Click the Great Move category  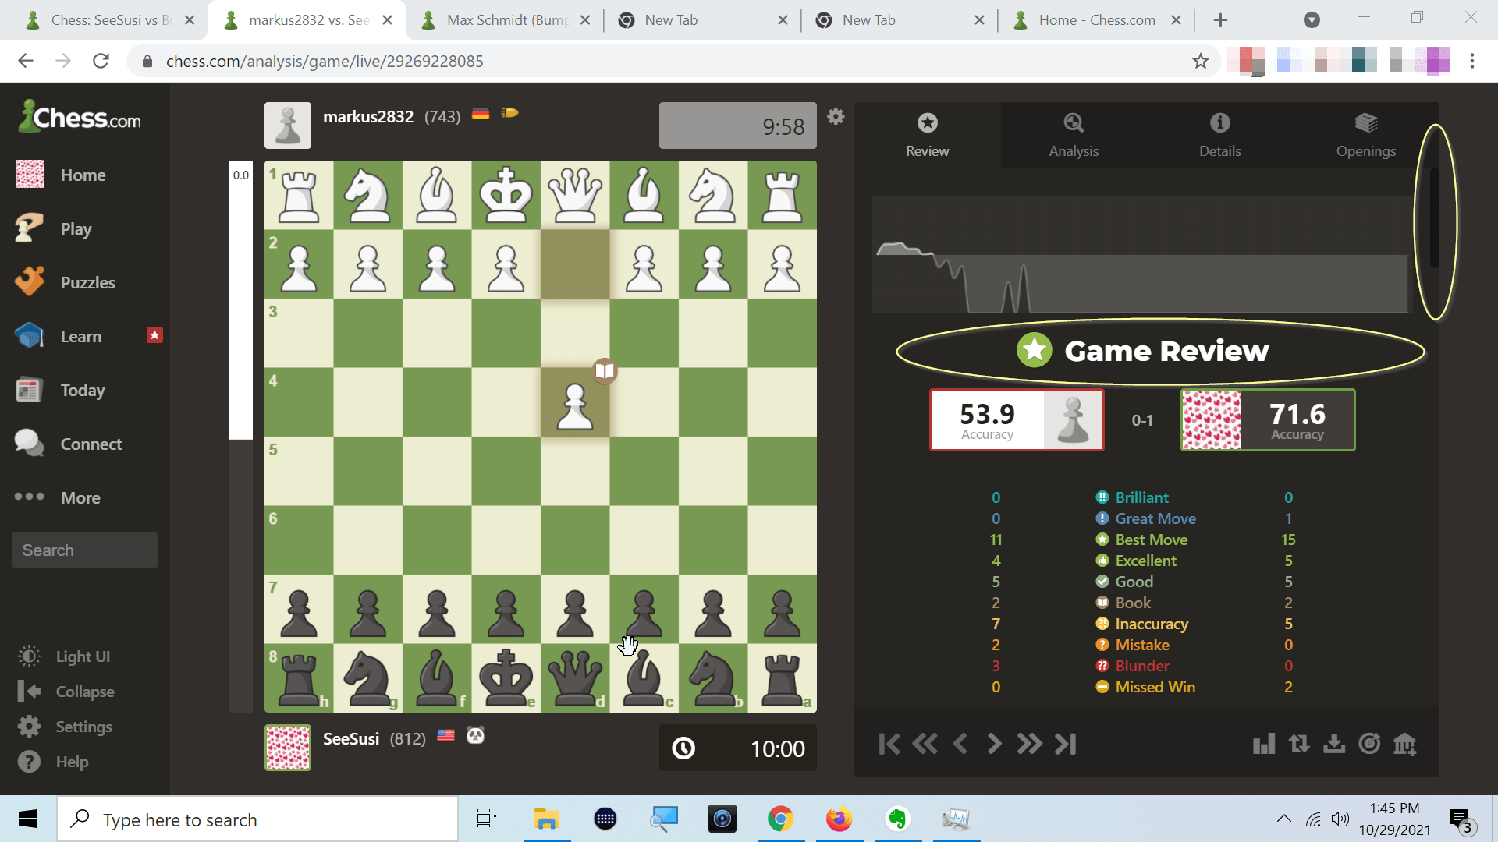tap(1145, 518)
